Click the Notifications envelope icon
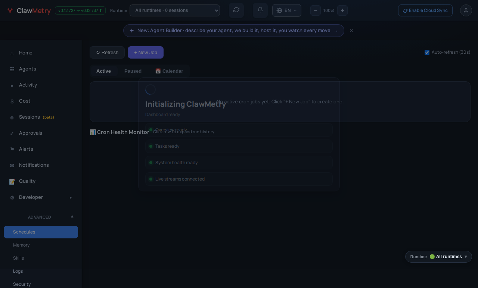The height and width of the screenshot is (288, 478). click(x=12, y=165)
